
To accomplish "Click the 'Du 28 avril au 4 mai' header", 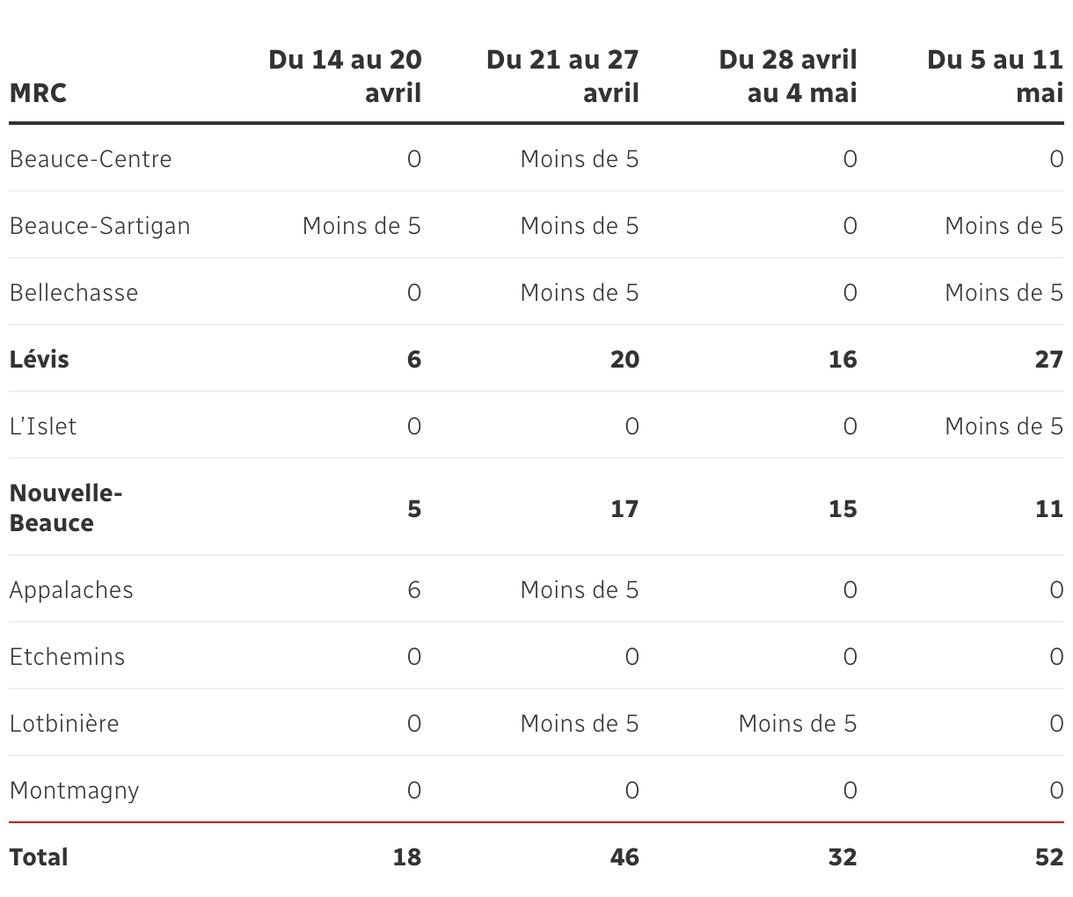I will tap(787, 77).
